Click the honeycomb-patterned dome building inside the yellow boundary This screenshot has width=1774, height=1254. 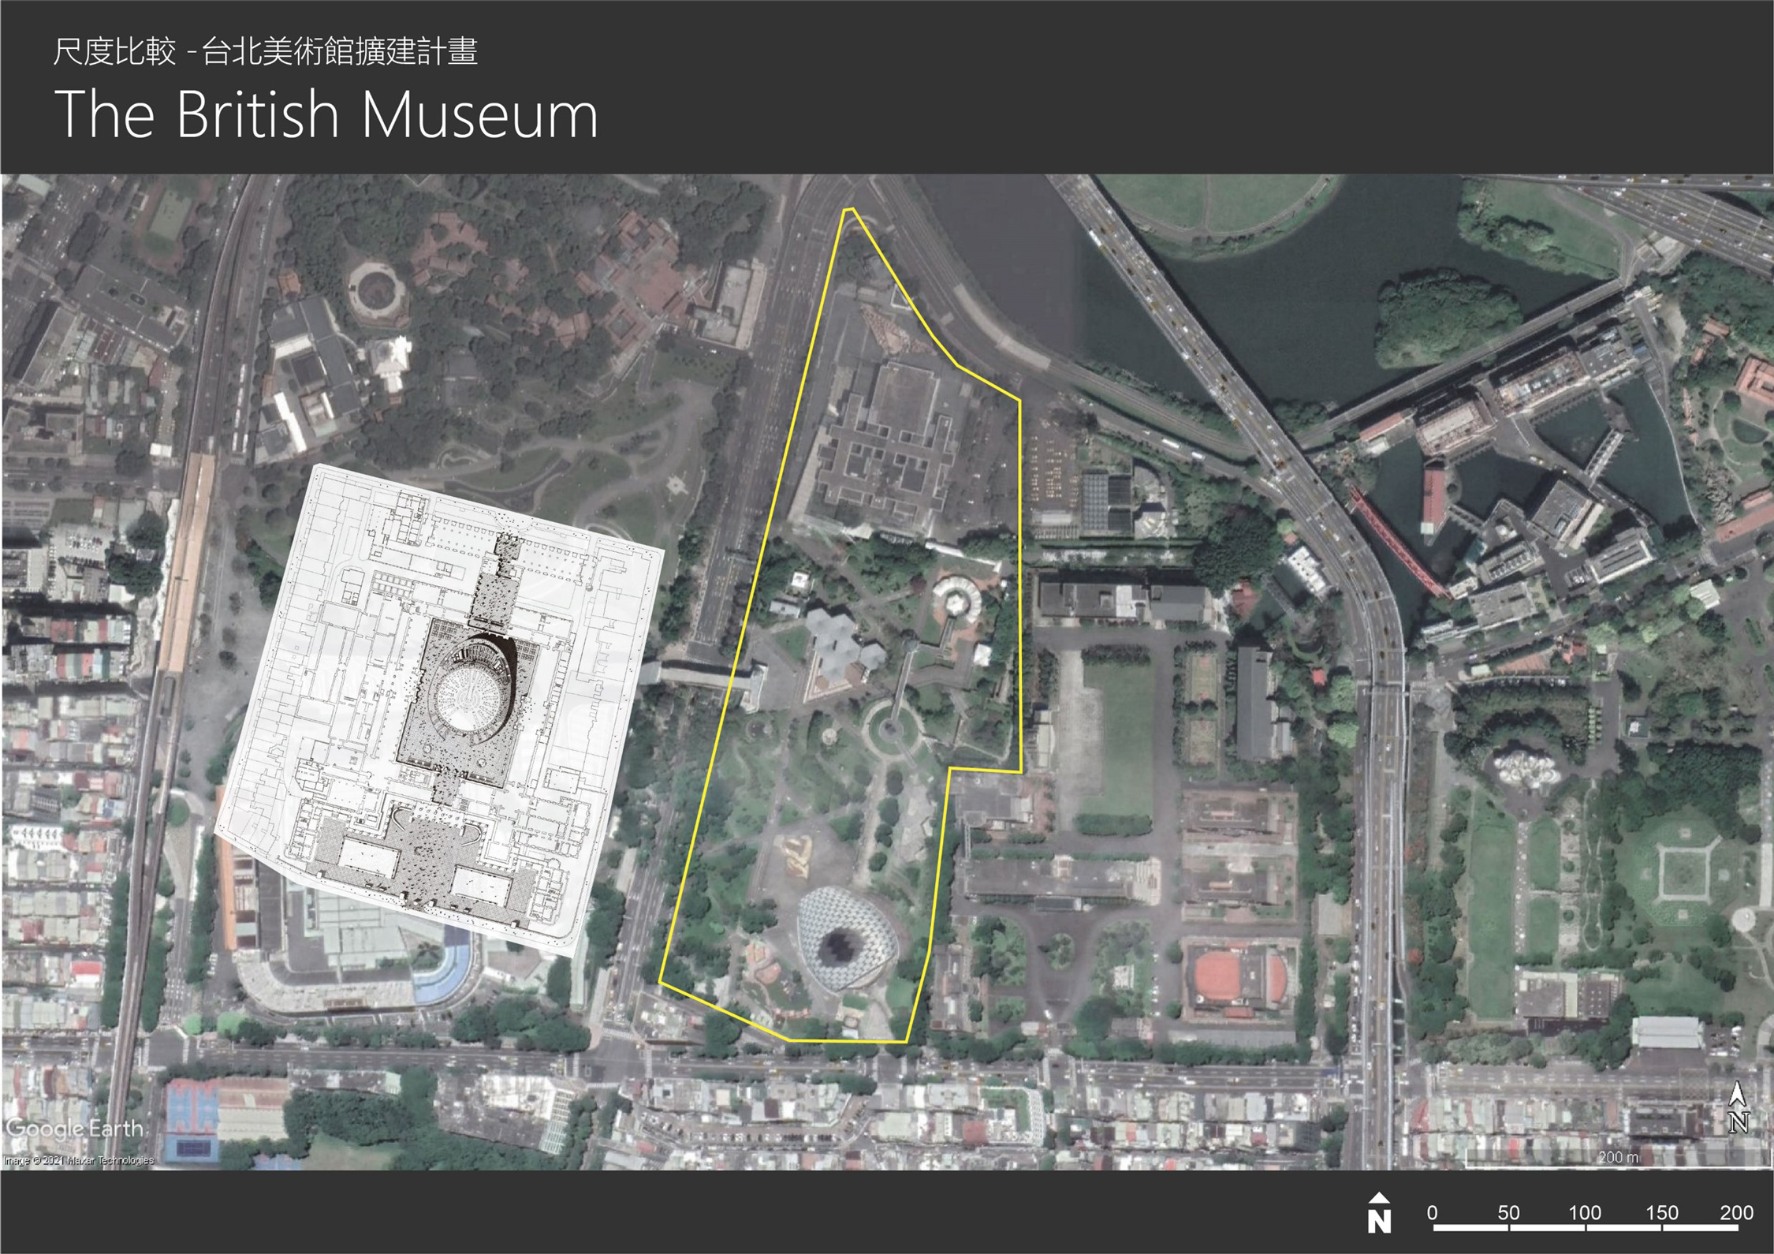tap(846, 939)
